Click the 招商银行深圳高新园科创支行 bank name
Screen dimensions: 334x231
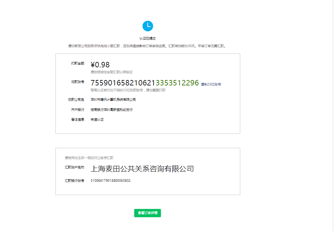111,110
